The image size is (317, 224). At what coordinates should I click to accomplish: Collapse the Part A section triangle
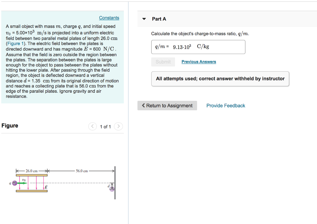pyautogui.click(x=144, y=19)
